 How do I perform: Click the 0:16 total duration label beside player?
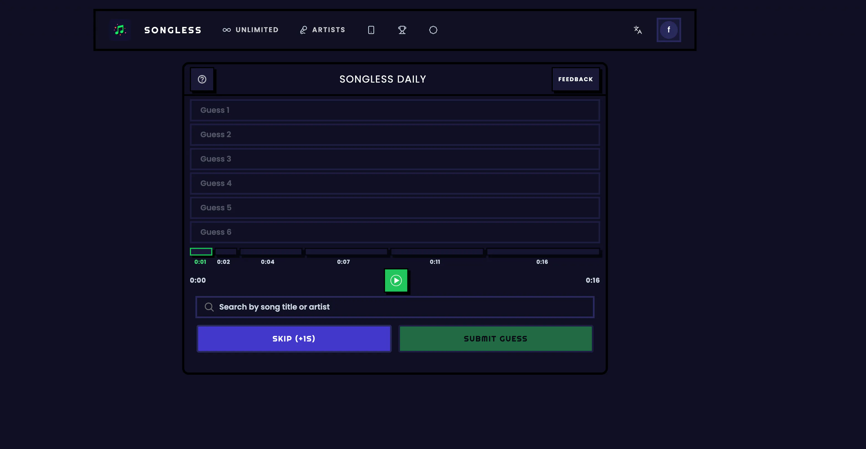tap(592, 280)
